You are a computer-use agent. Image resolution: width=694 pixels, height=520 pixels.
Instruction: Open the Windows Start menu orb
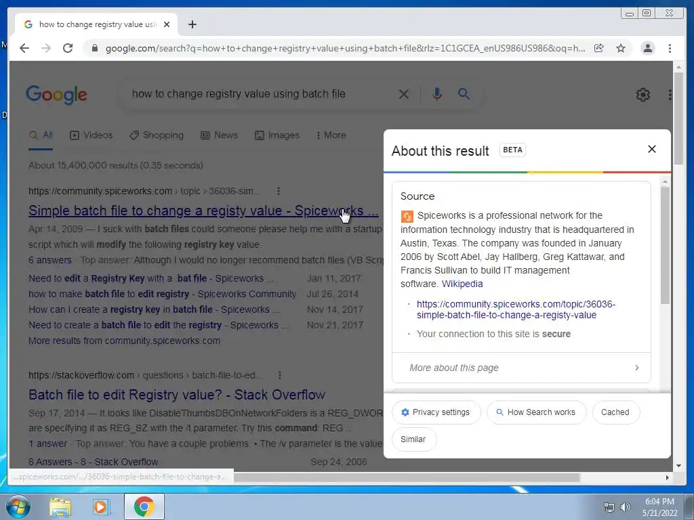point(18,506)
